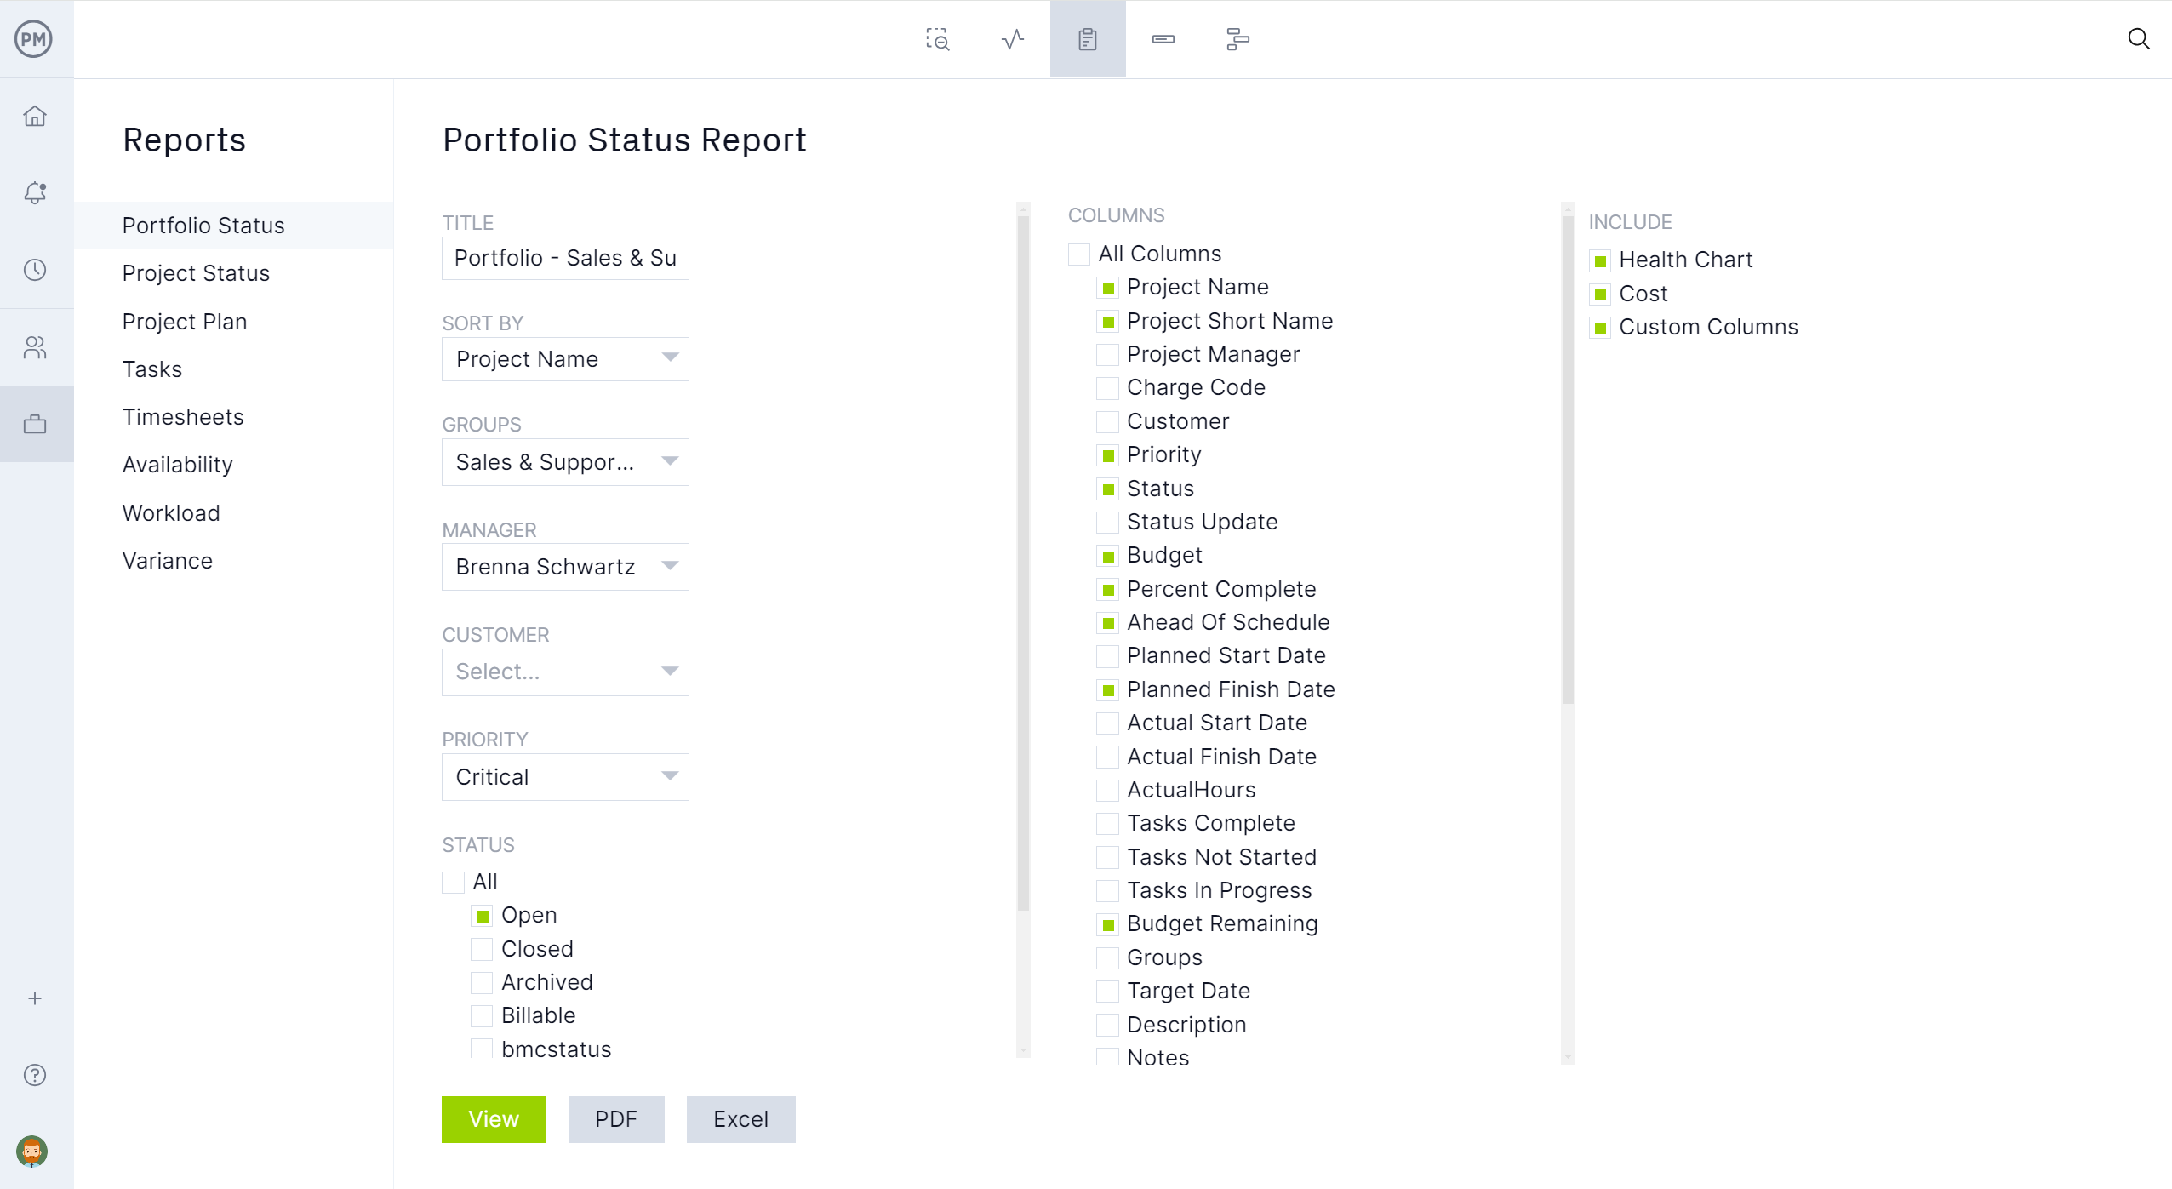This screenshot has width=2172, height=1189.
Task: Export report using Excel button
Action: 740,1118
